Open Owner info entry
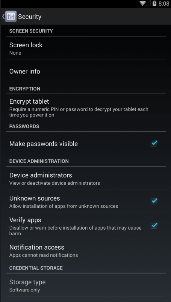Image resolution: width=171 pixels, height=302 pixels. (86, 72)
